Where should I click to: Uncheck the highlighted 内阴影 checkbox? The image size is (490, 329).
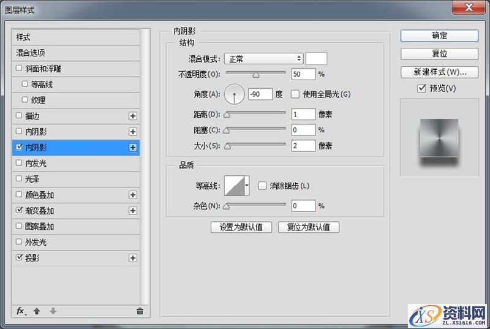(19, 147)
